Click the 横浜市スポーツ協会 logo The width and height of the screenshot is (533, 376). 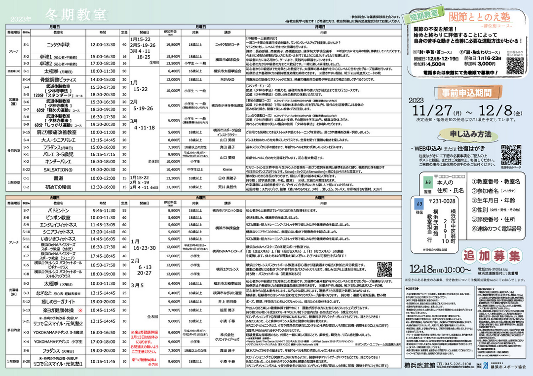coord(504,365)
